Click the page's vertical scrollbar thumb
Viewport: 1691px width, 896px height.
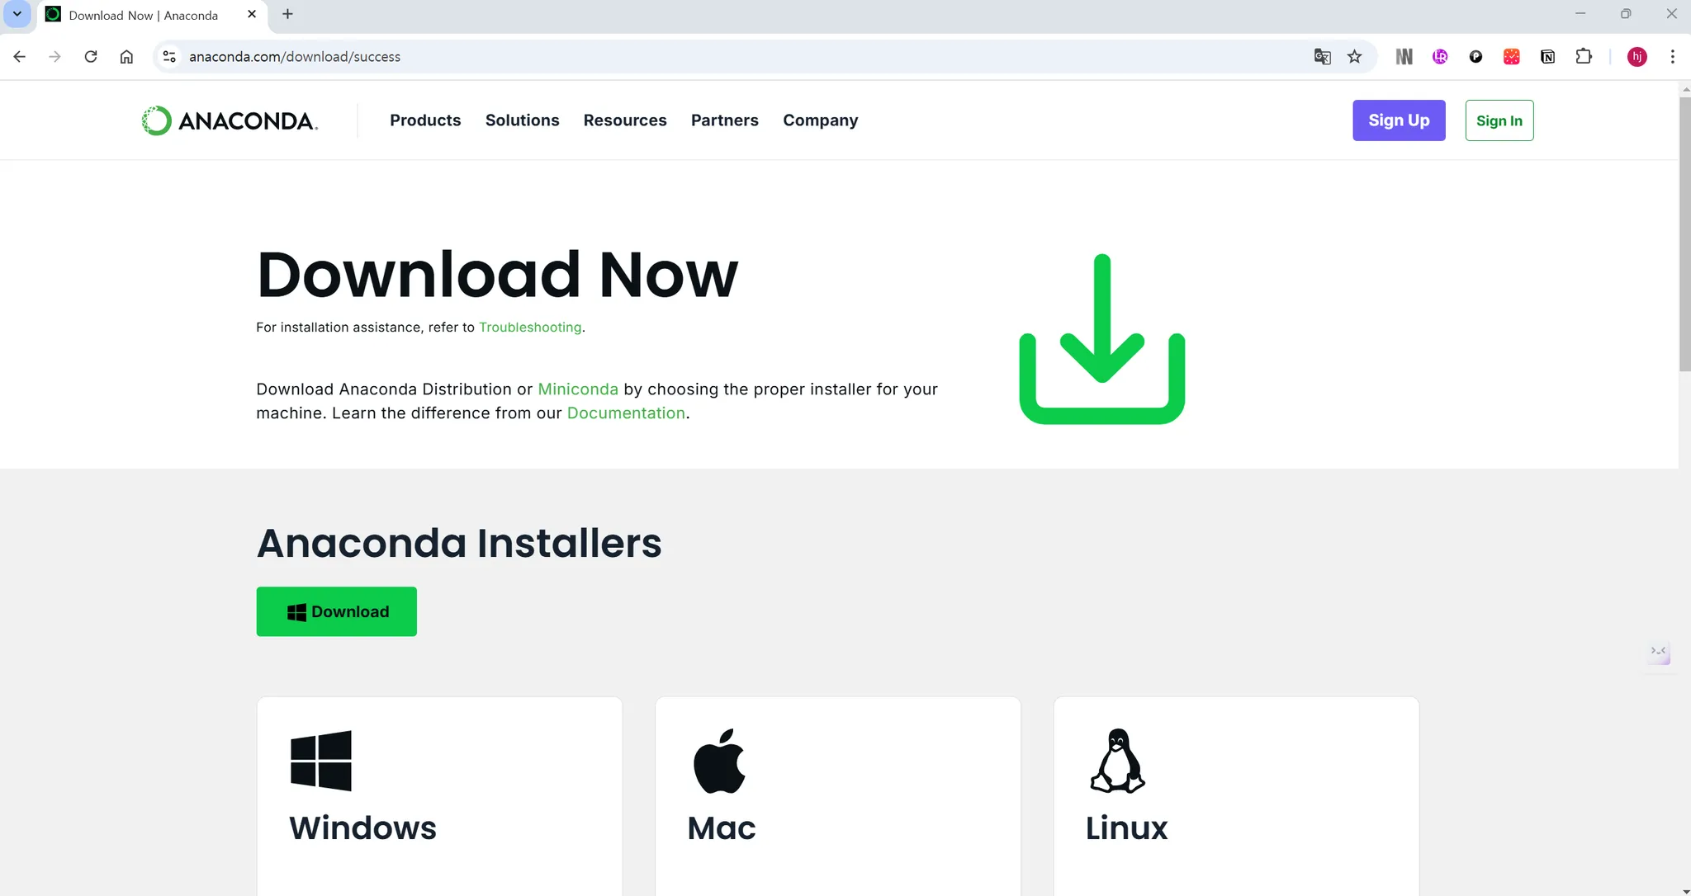pos(1684,235)
